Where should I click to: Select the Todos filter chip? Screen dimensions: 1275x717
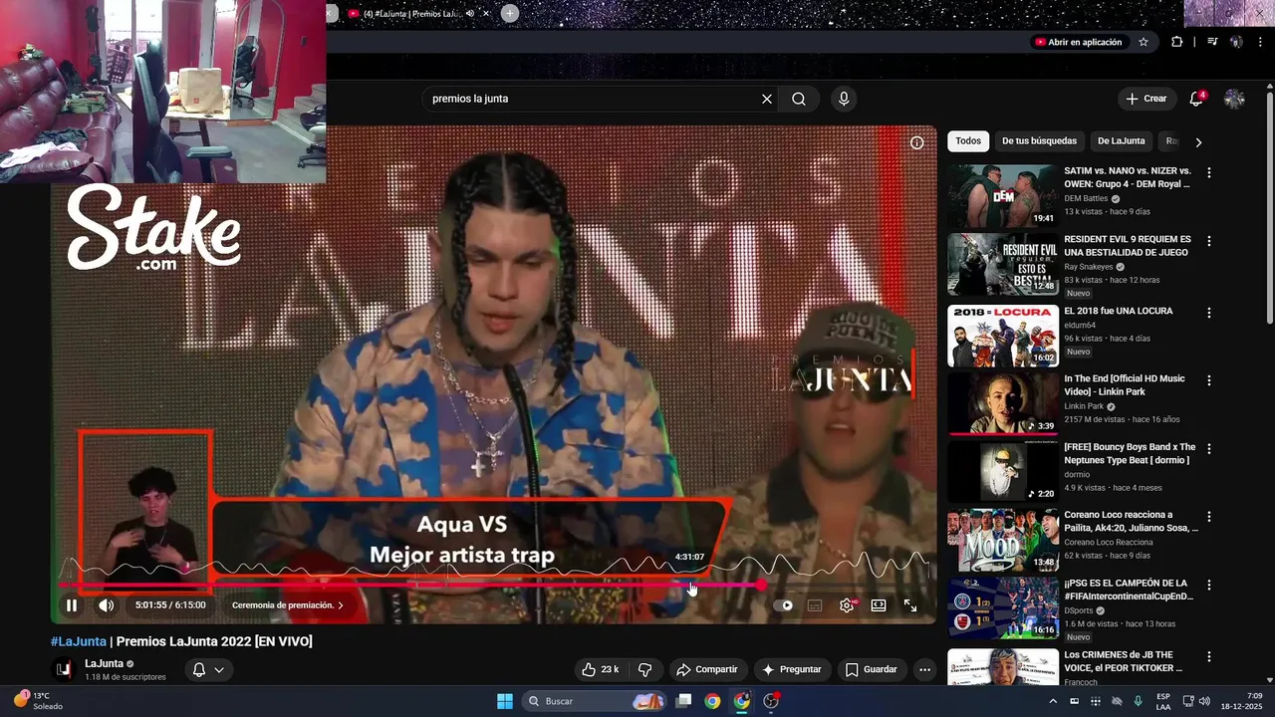click(x=968, y=141)
